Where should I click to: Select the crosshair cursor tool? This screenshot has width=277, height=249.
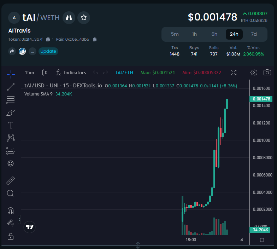coord(11,74)
